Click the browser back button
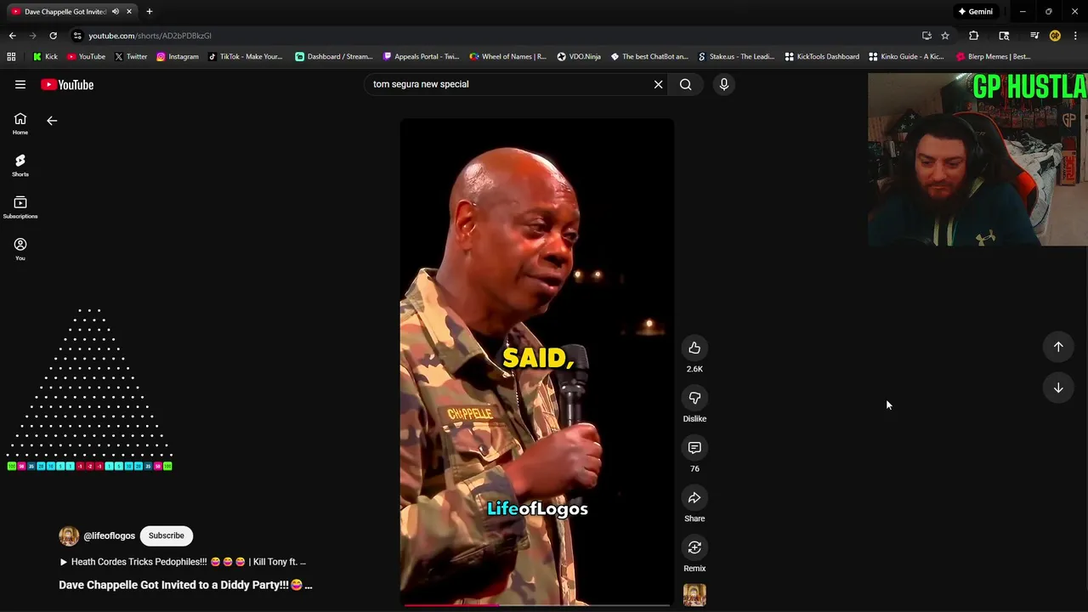1088x612 pixels. click(x=12, y=36)
